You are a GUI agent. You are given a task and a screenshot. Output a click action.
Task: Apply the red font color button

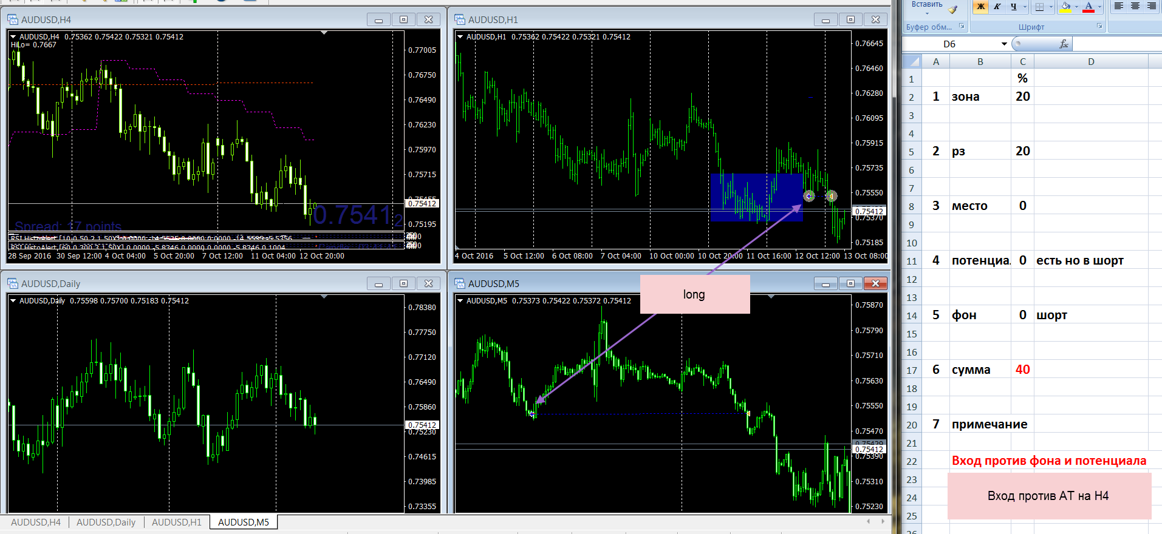pos(1089,7)
